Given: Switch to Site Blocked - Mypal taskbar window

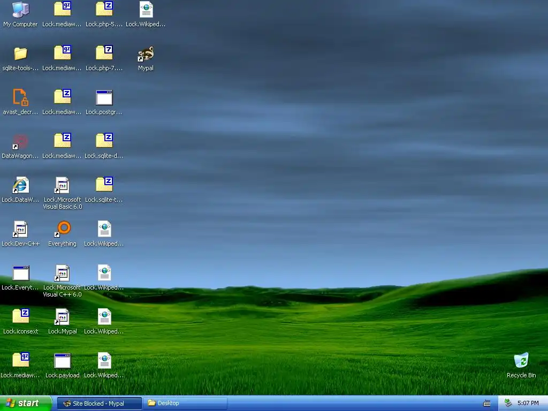Looking at the screenshot, I should 99,404.
